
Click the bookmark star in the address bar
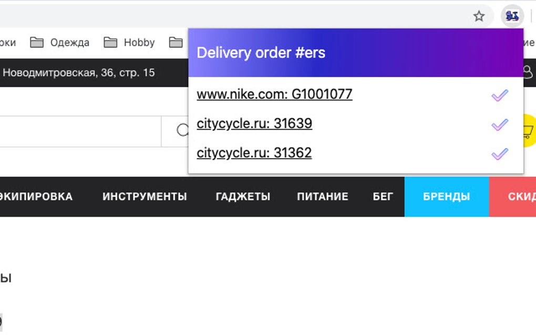(x=479, y=15)
